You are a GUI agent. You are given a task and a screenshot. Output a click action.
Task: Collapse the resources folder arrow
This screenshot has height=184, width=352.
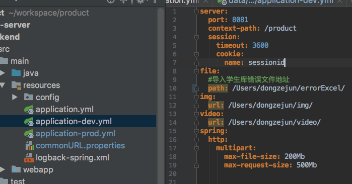click(x=2, y=85)
